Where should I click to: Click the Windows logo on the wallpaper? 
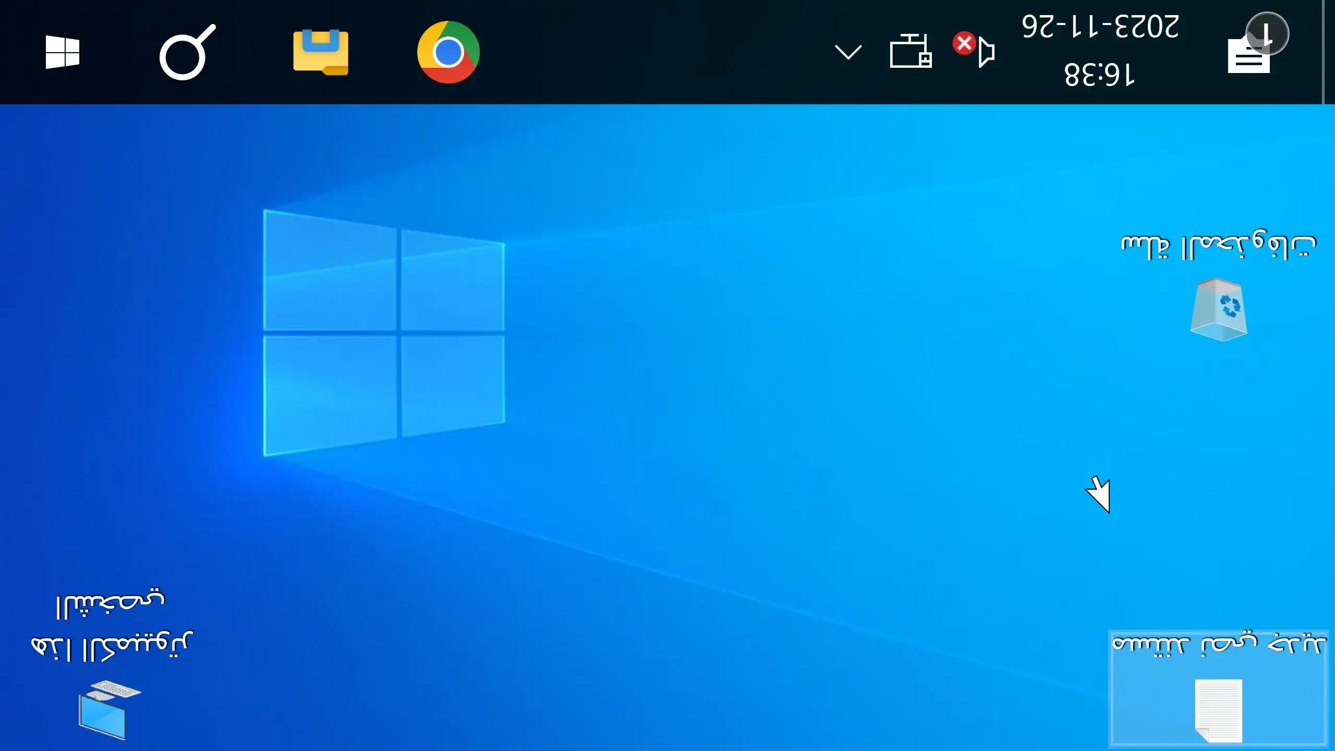point(384,333)
